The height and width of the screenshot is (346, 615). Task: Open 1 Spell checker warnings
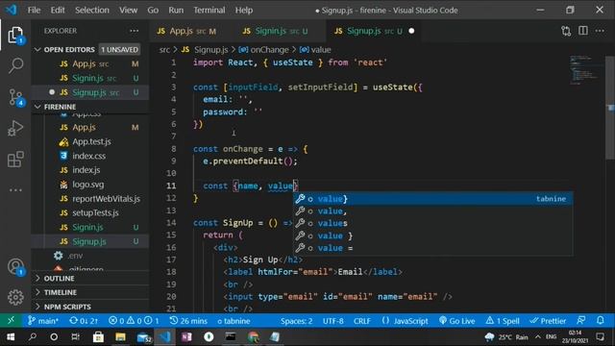[x=503, y=320]
